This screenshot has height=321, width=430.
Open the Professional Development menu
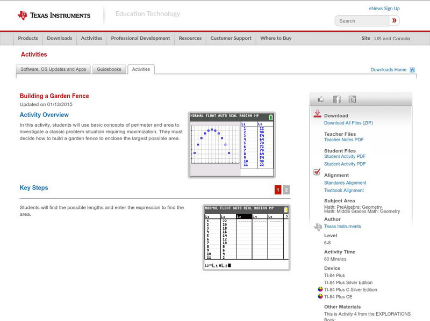coord(140,38)
